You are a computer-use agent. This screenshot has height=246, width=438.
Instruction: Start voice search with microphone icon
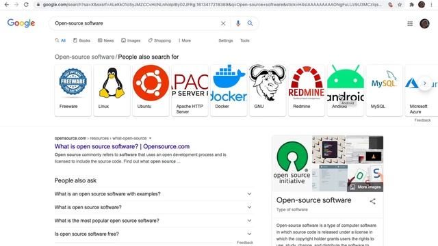[x=238, y=23]
